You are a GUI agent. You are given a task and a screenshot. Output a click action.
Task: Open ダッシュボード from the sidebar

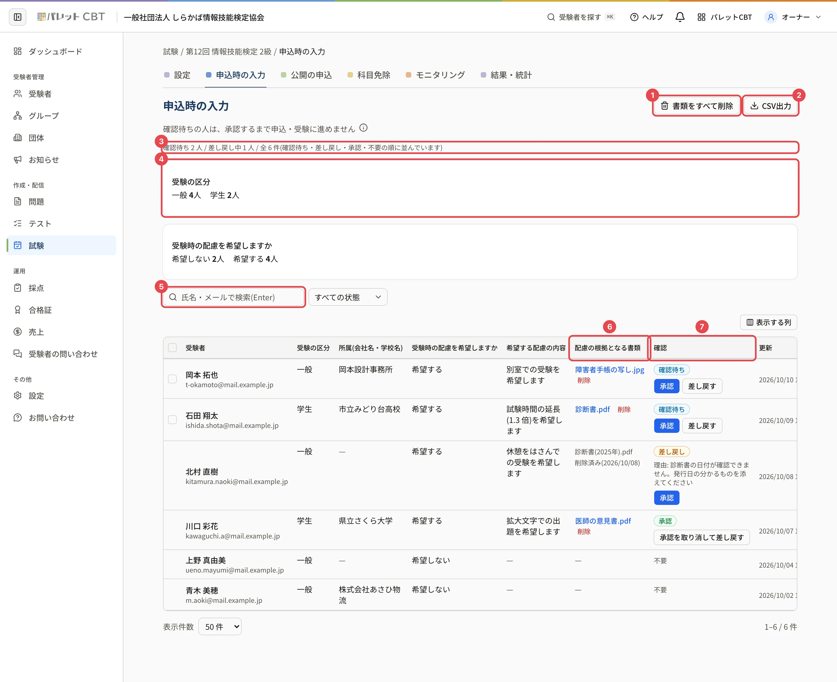pyautogui.click(x=61, y=51)
